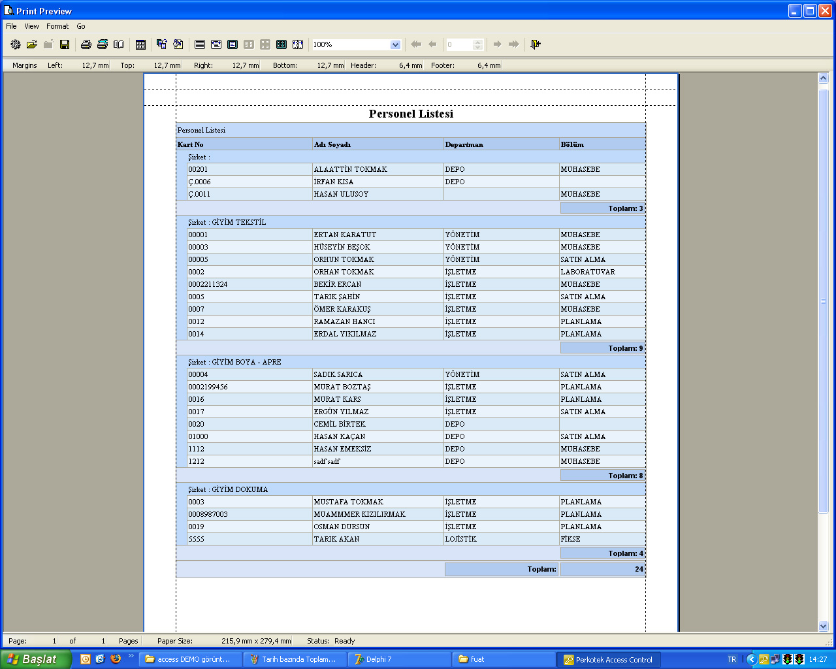836x669 pixels.
Task: Increase page number with spinner up arrow
Action: (477, 42)
